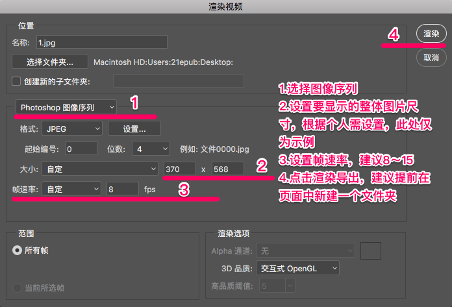Expand the 大小 size preset dropdown
Image resolution: width=452 pixels, height=307 pixels.
(99, 169)
